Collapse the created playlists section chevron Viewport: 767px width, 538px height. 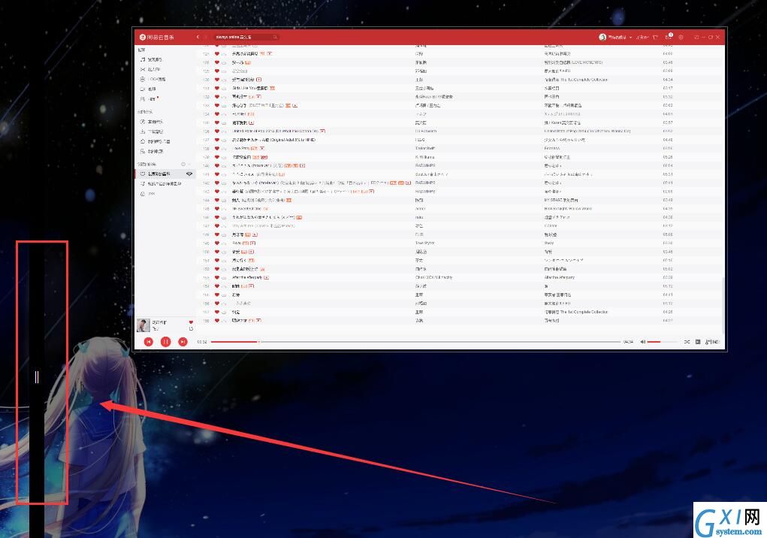190,165
